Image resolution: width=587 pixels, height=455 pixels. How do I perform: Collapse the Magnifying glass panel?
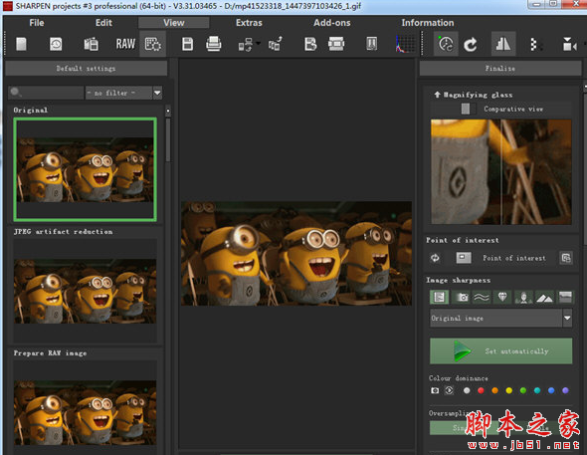click(x=437, y=95)
